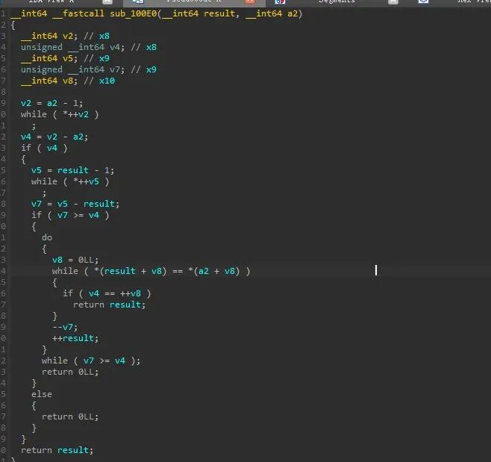This screenshot has height=462, width=491.
Task: Click the 'while ( v7 >= v4 );' loop condition
Action: tap(91, 360)
